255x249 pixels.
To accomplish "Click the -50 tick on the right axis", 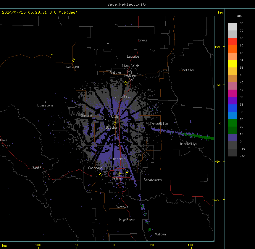I will click(217, 161).
